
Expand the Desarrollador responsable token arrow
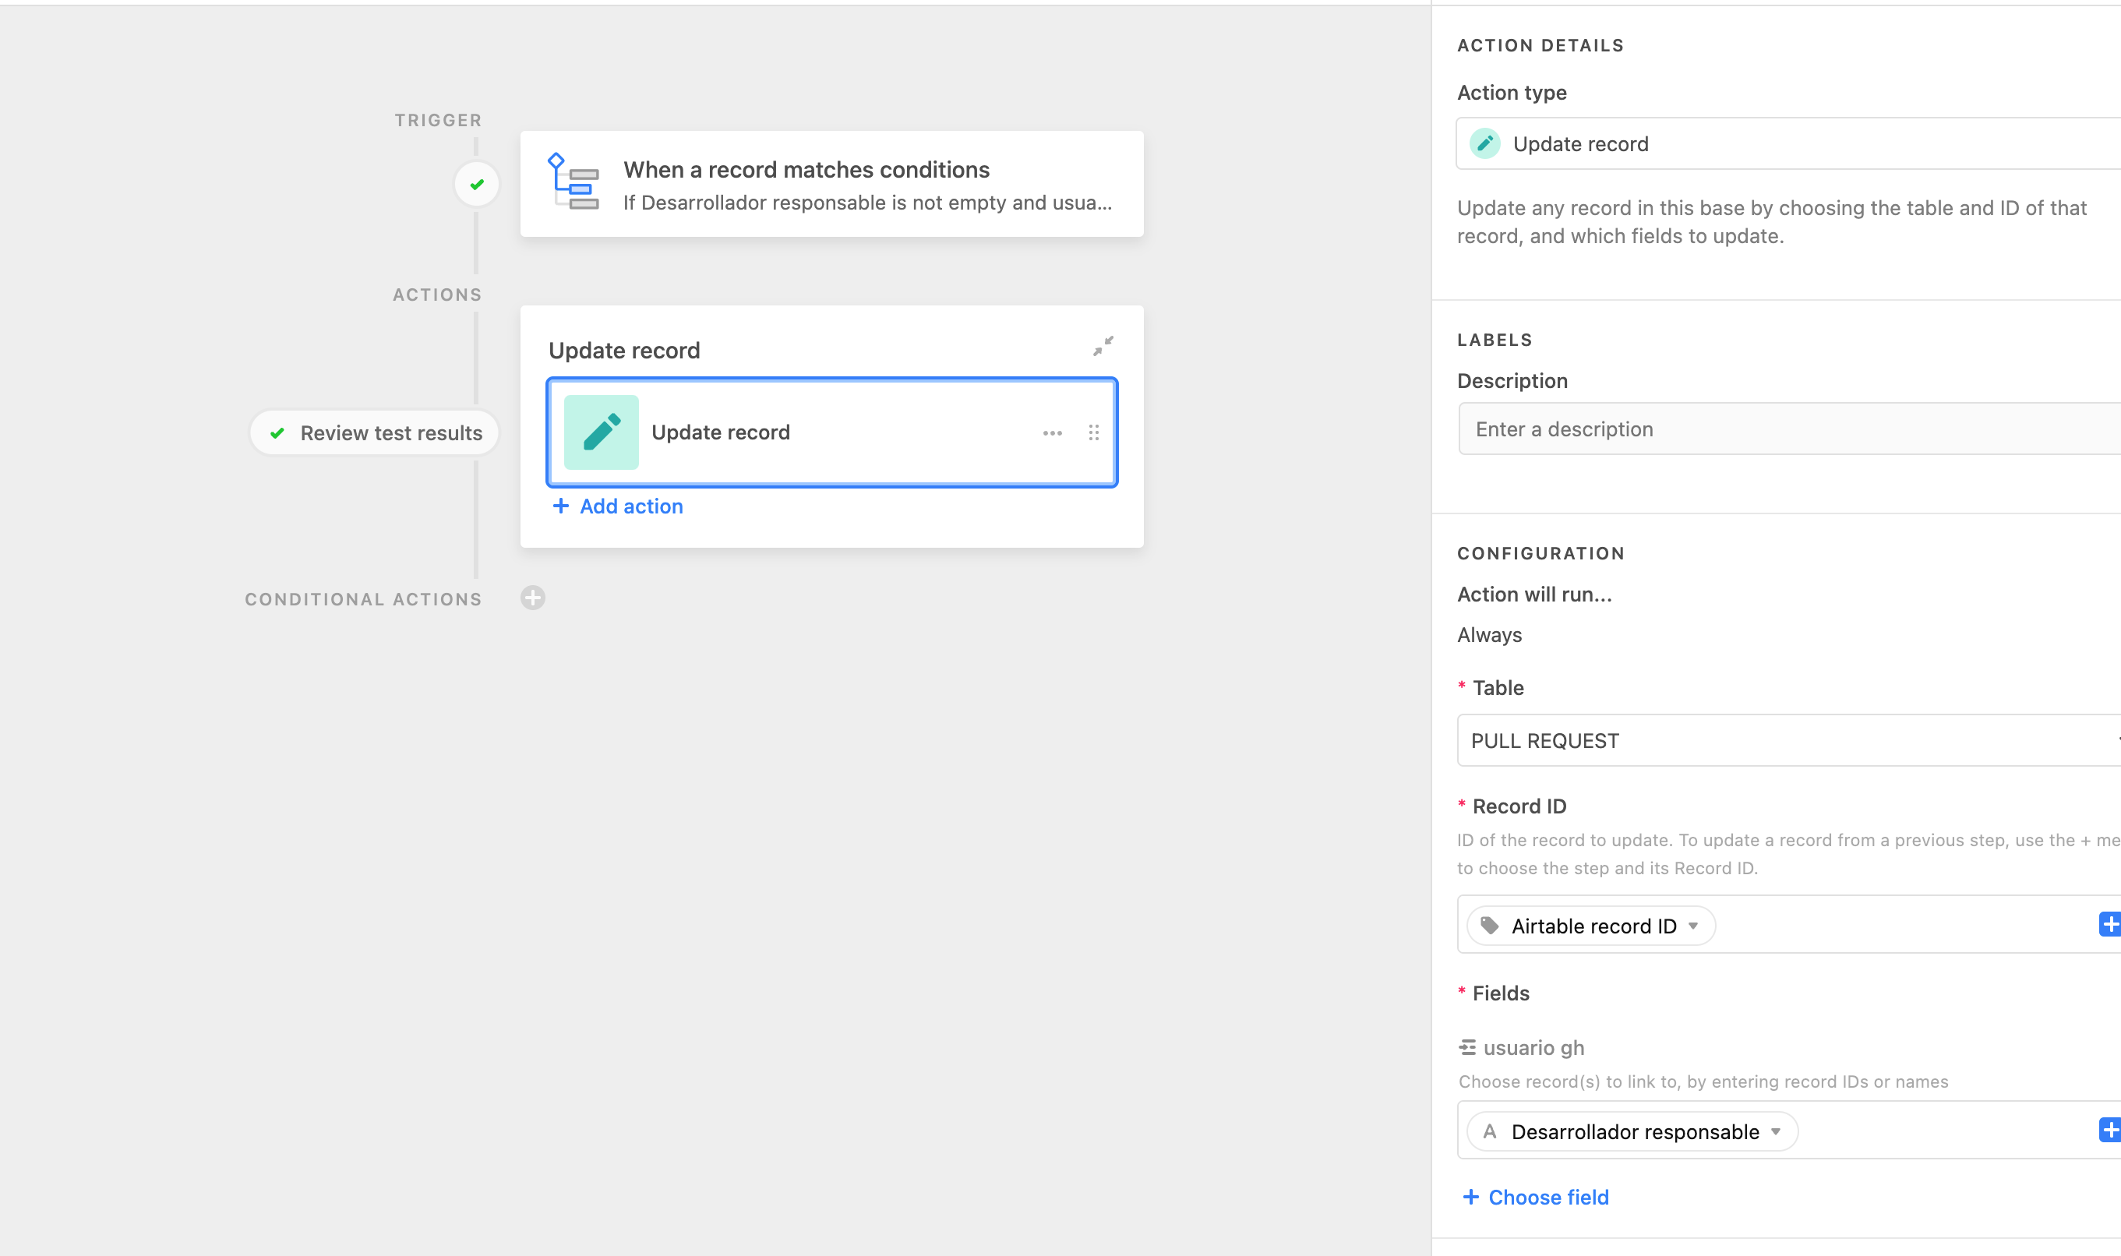click(1776, 1132)
